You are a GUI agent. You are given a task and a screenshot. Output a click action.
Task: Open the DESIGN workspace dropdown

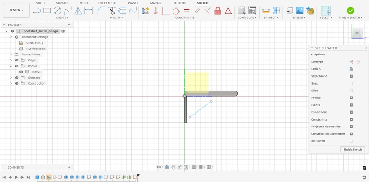point(16,10)
